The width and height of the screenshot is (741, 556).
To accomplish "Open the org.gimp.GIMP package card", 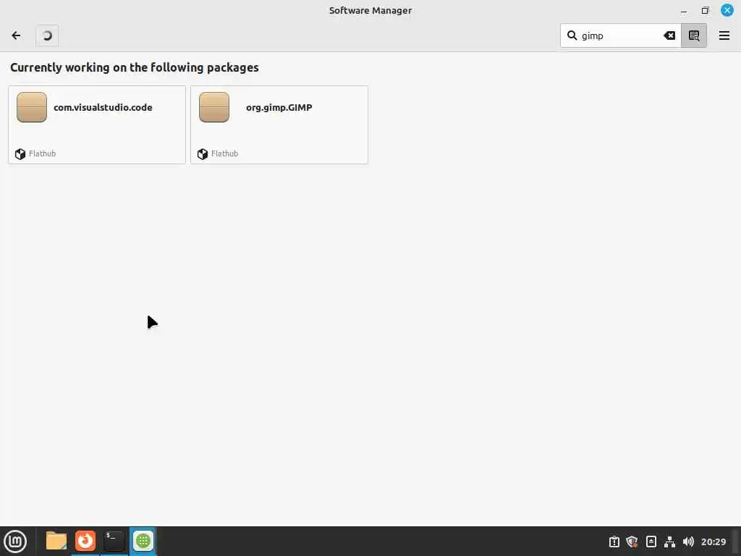I will click(x=279, y=125).
